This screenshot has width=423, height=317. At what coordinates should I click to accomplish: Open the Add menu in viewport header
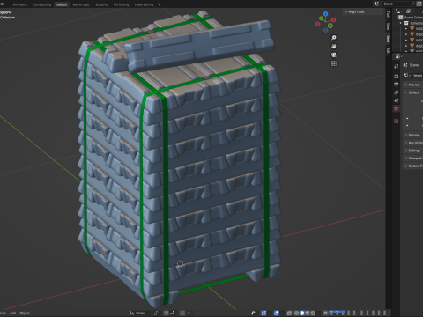(13, 313)
